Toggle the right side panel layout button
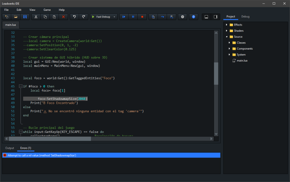 click(x=215, y=17)
